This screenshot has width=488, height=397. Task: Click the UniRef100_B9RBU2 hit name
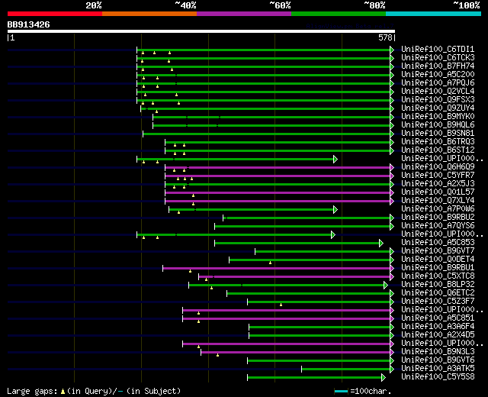[438, 218]
